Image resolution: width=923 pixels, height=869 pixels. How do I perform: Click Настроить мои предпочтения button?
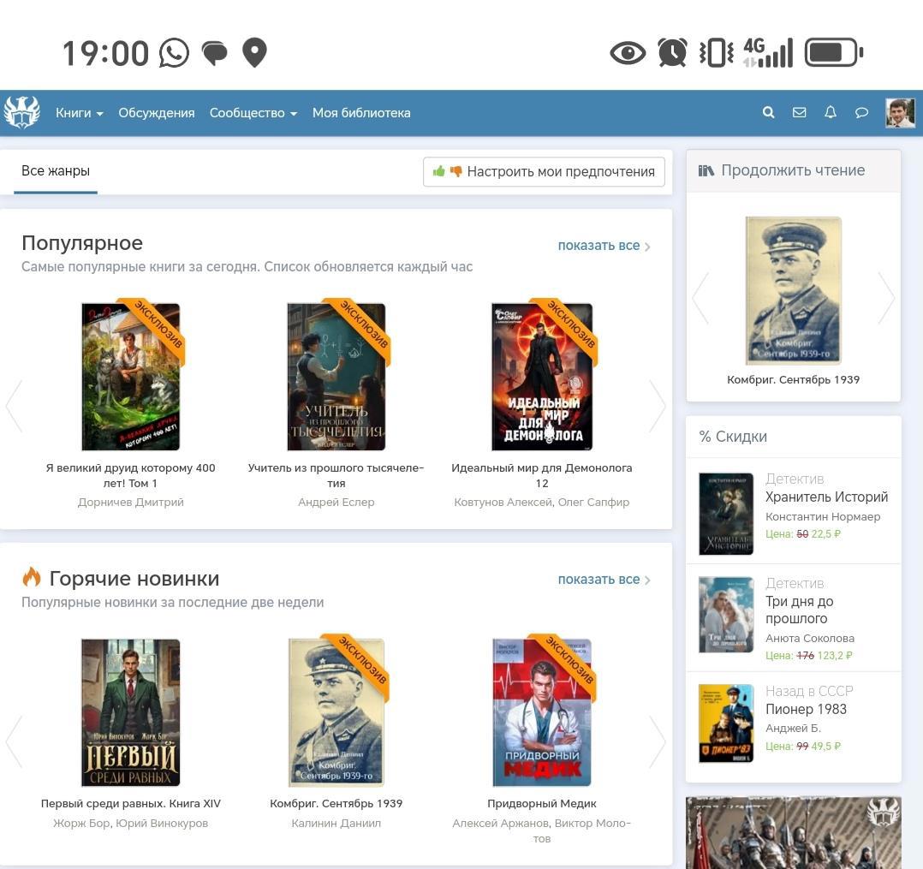pyautogui.click(x=544, y=171)
